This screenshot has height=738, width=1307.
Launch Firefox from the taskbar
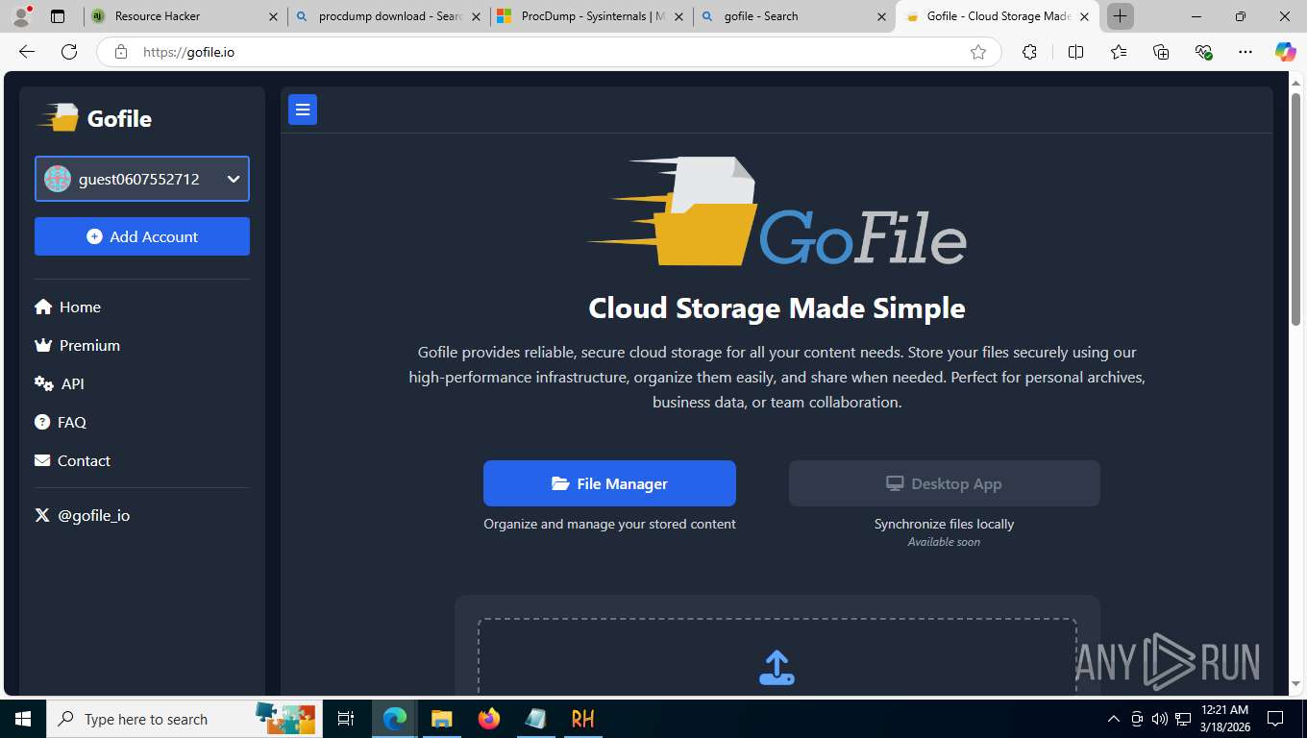click(x=488, y=719)
